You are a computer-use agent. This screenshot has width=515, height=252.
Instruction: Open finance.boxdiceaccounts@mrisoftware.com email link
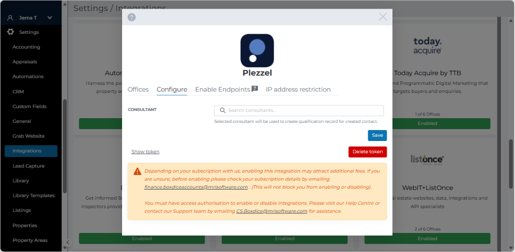click(196, 187)
